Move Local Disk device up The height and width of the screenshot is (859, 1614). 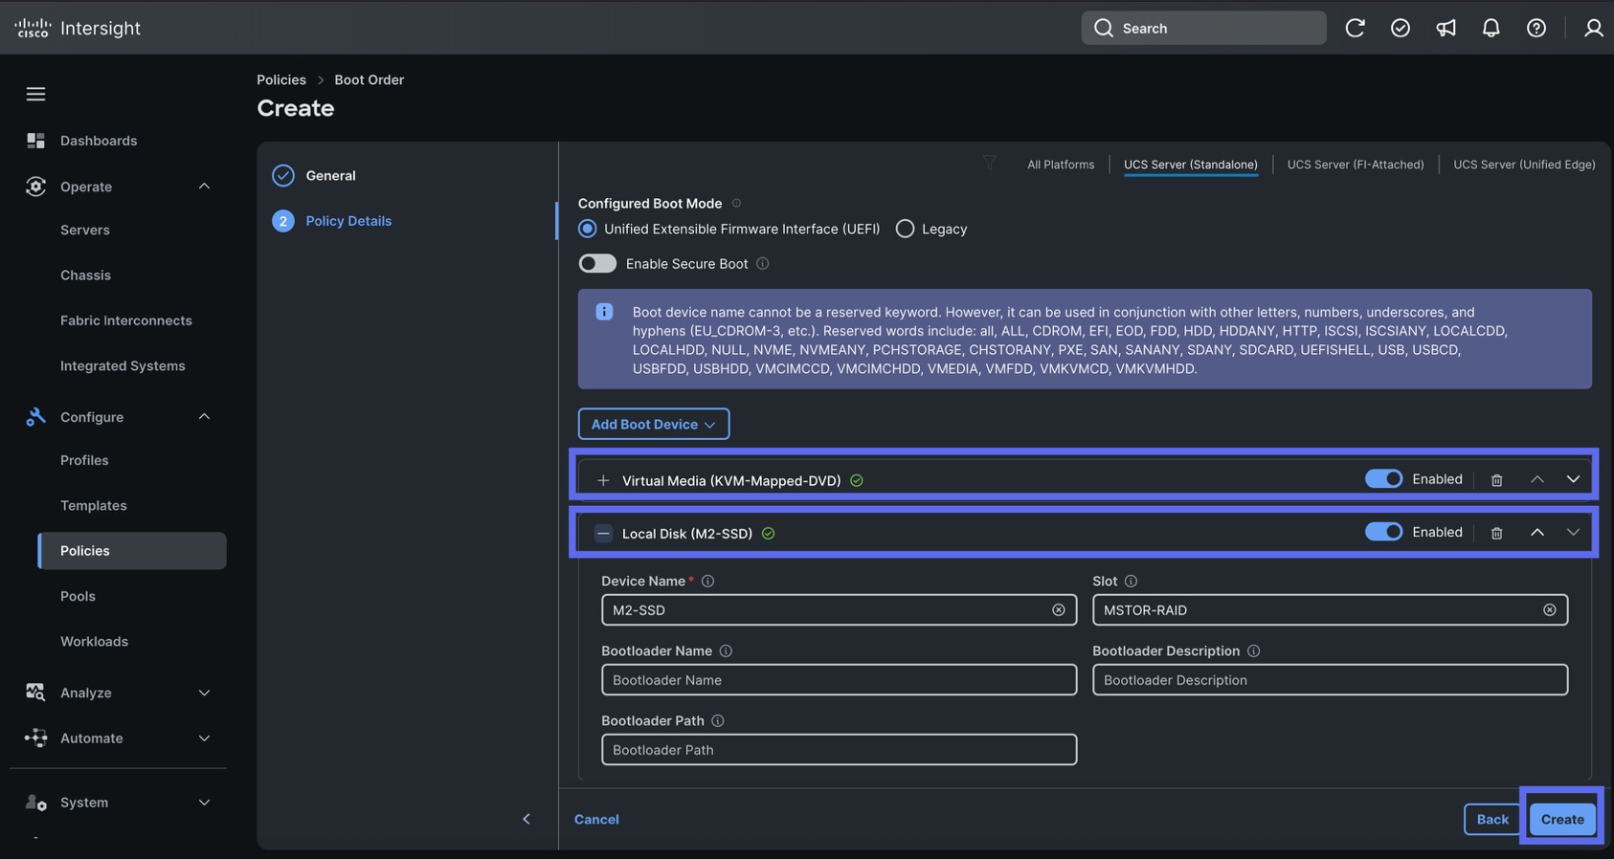1537,532
